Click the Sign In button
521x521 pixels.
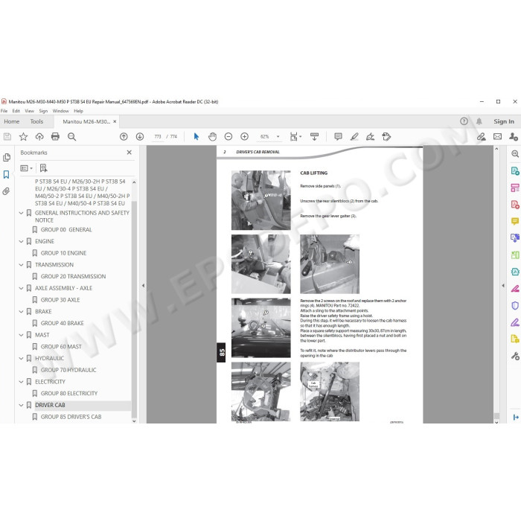pyautogui.click(x=504, y=121)
